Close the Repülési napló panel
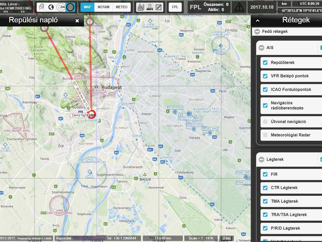Viewport: 322px width, 242px height. point(77,21)
